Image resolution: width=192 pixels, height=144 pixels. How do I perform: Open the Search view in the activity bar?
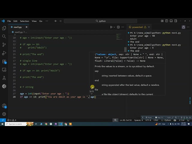tap(4, 36)
